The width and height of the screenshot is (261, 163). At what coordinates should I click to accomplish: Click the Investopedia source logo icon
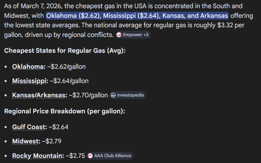point(113,95)
